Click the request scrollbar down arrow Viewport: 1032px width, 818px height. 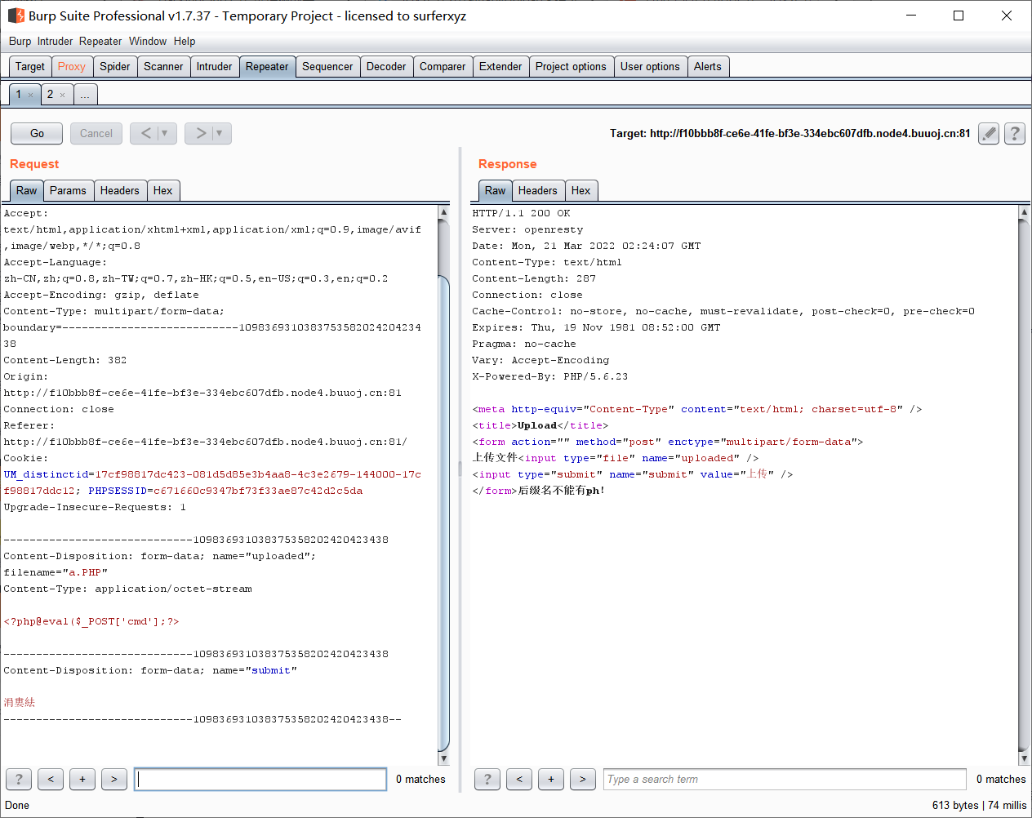pyautogui.click(x=444, y=758)
